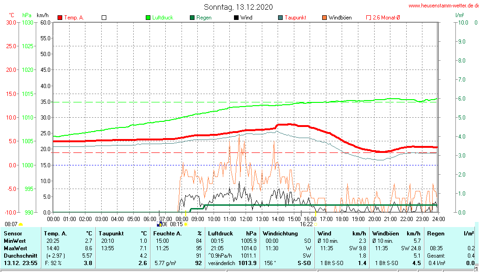Click the blue moon marker near 07:00

(x=160, y=223)
